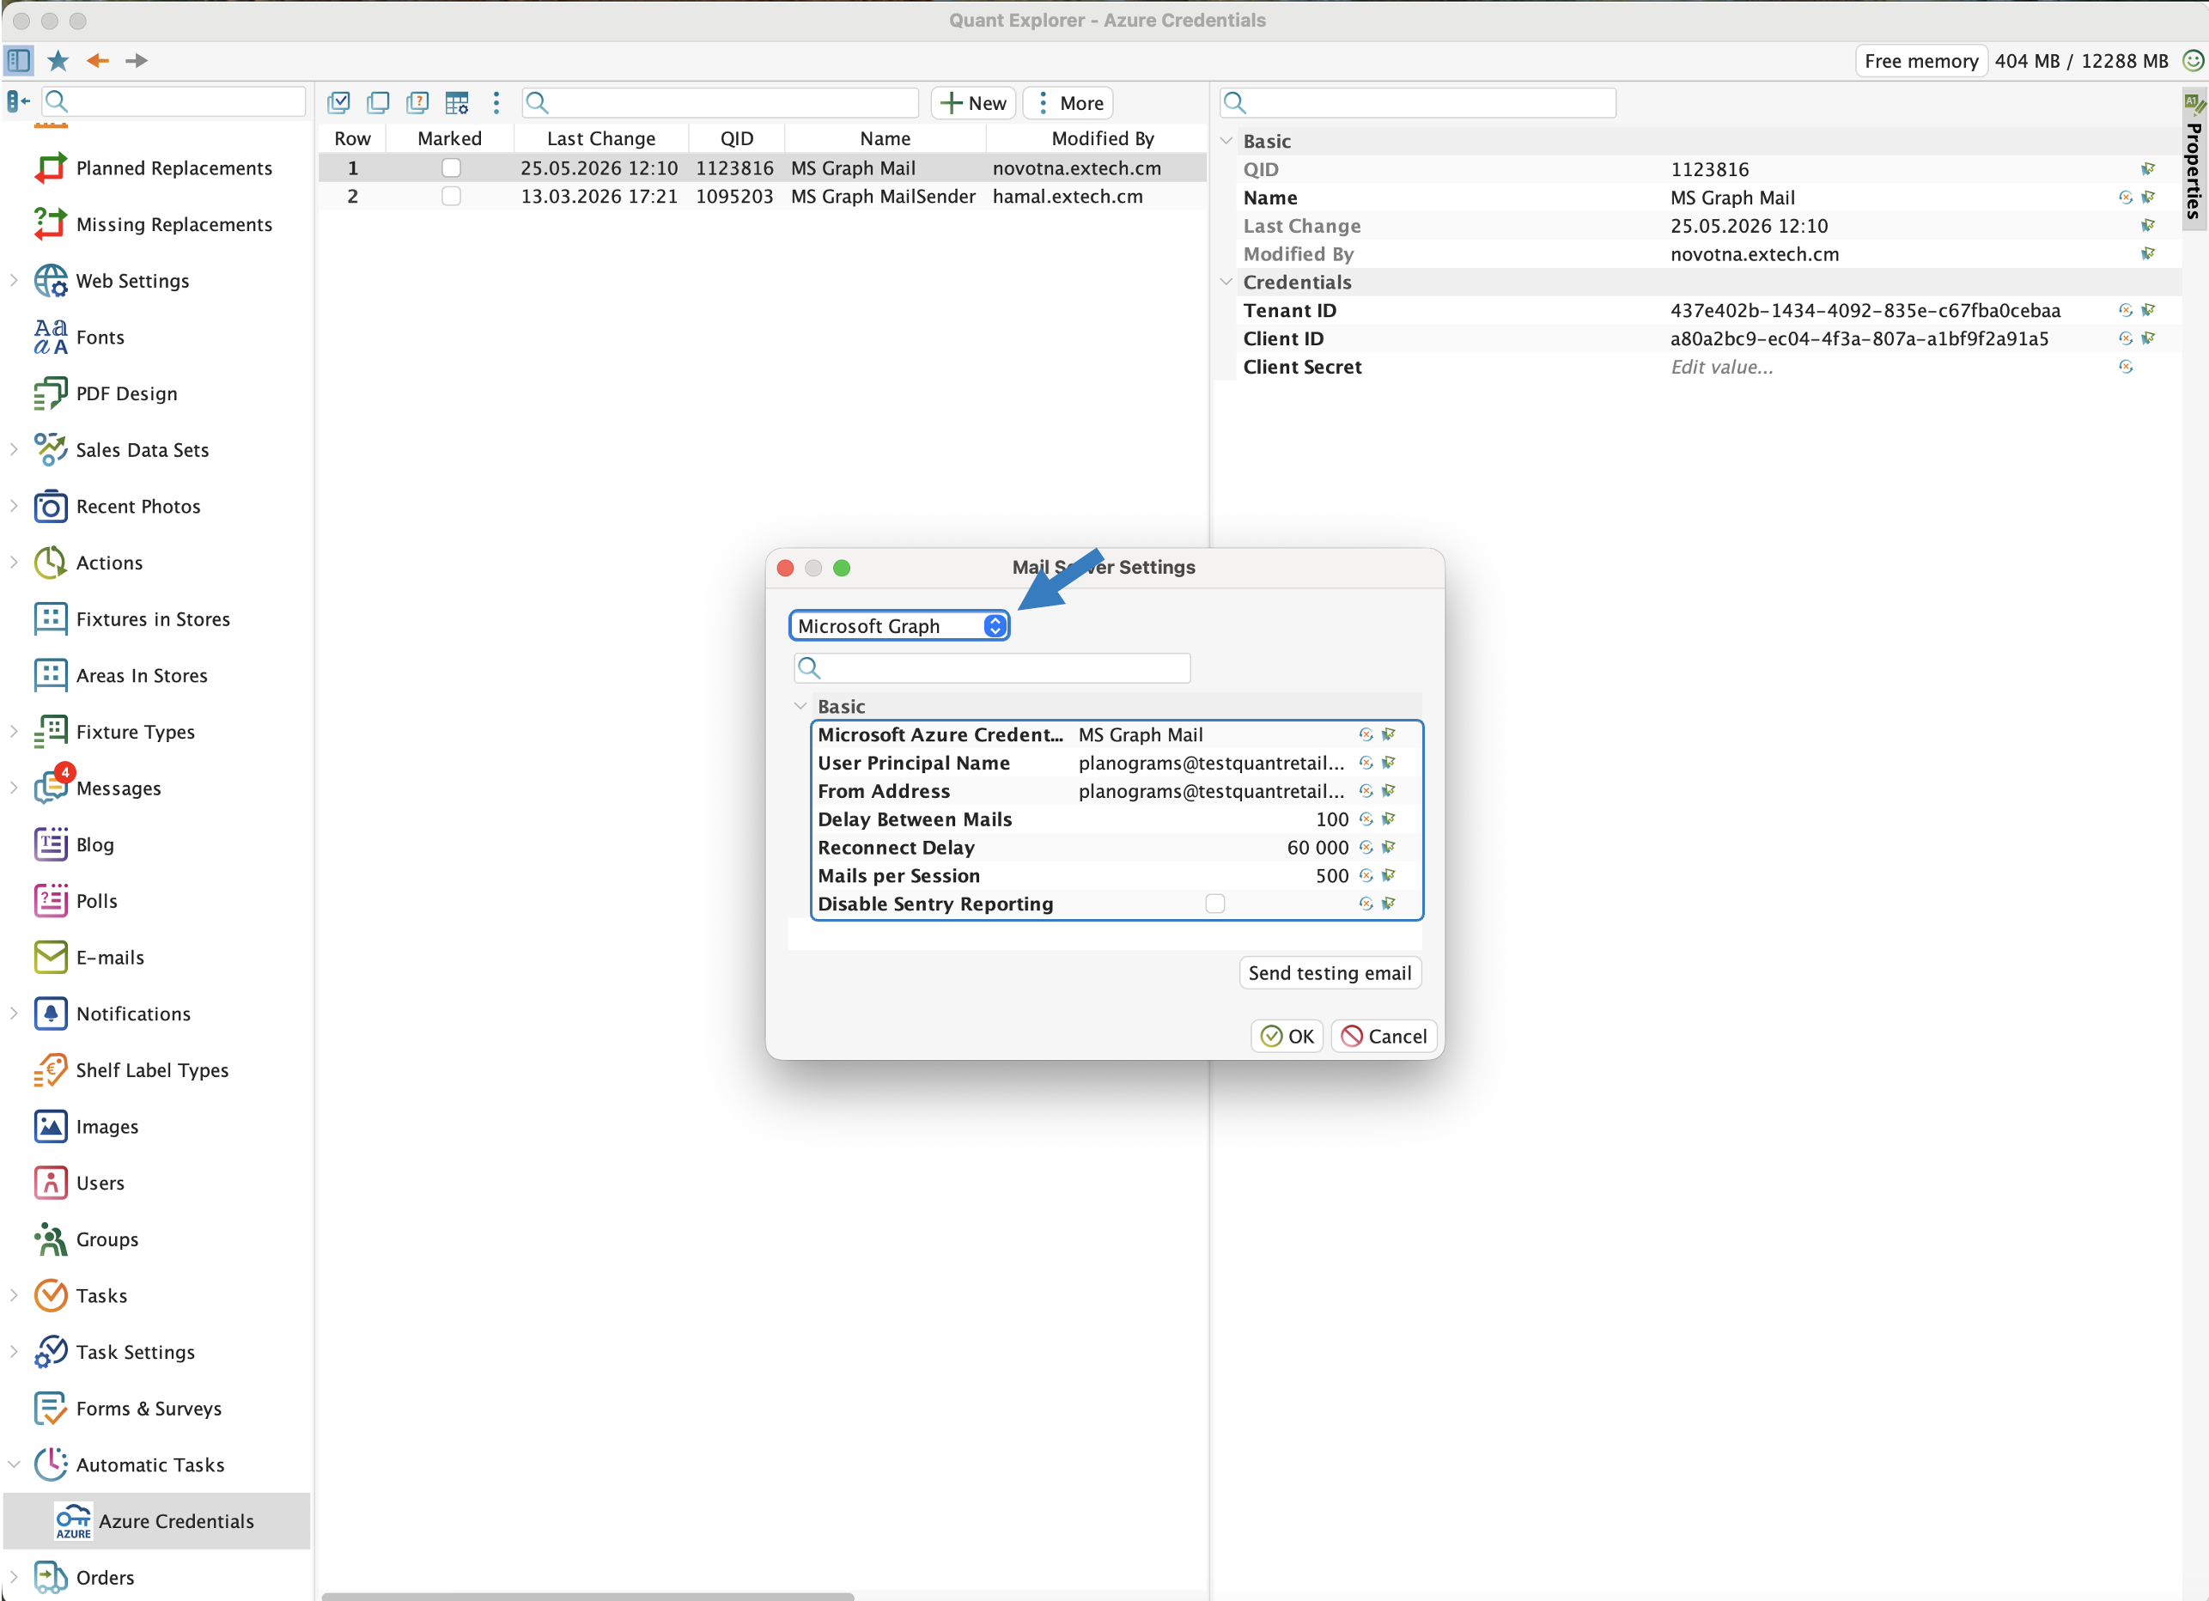
Task: Edit the Client Secret value field
Action: 1722,367
